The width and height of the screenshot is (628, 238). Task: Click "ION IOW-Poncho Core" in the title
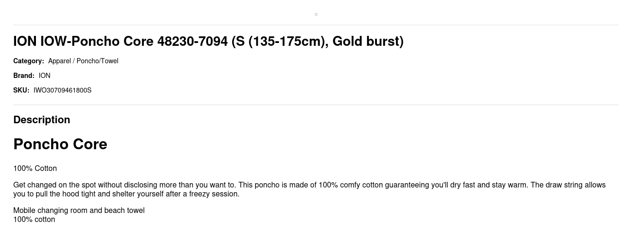(x=83, y=42)
